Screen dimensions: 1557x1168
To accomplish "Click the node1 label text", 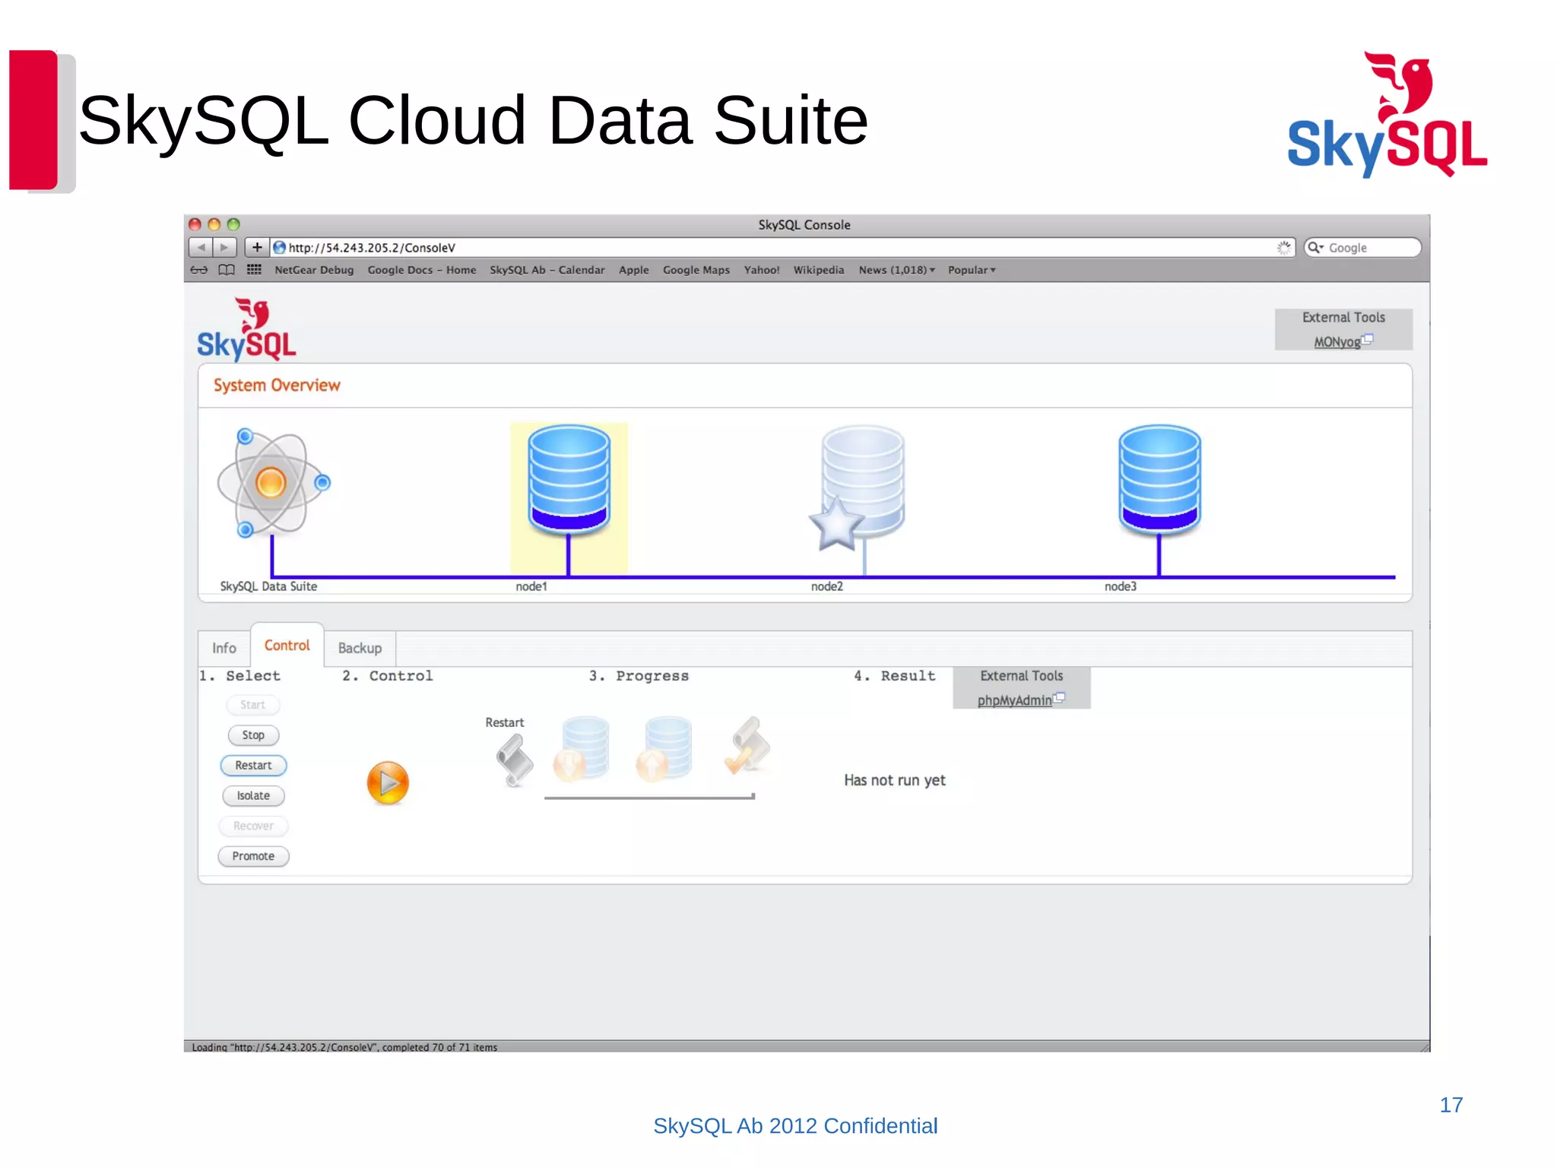I will coord(531,586).
